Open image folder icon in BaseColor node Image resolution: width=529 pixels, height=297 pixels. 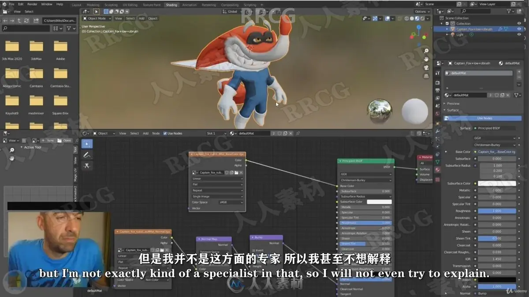236,173
